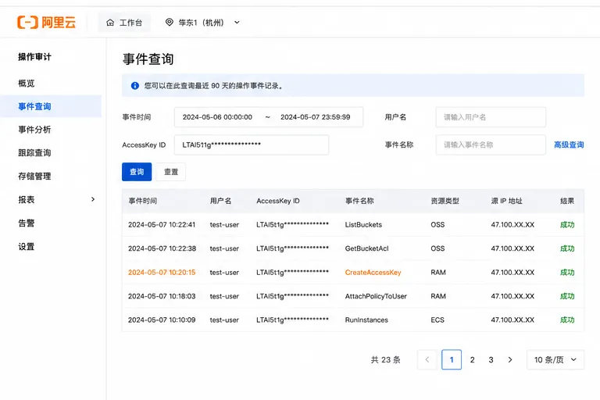Open the 高级查询 advanced query link
The width and height of the screenshot is (600, 400).
click(569, 145)
